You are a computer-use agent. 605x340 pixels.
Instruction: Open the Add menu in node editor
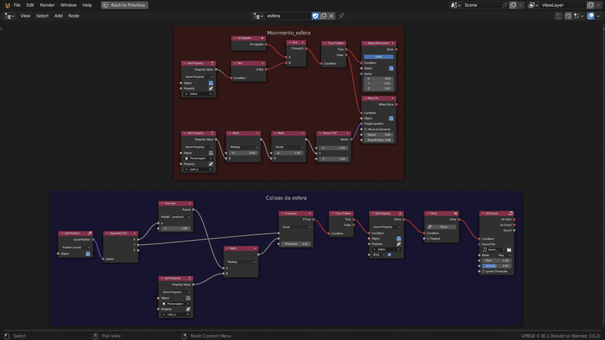pyautogui.click(x=58, y=16)
